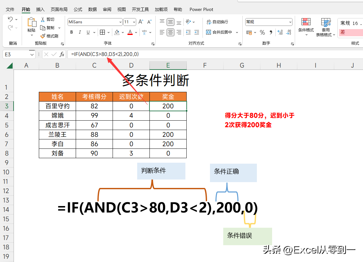Click the Copy icon
The height and width of the screenshot is (262, 363).
coord(43,27)
